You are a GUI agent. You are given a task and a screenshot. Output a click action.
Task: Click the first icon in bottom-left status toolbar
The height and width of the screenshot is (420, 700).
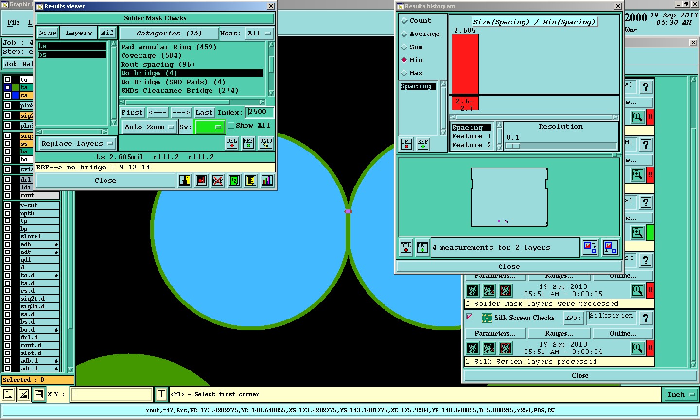point(8,394)
